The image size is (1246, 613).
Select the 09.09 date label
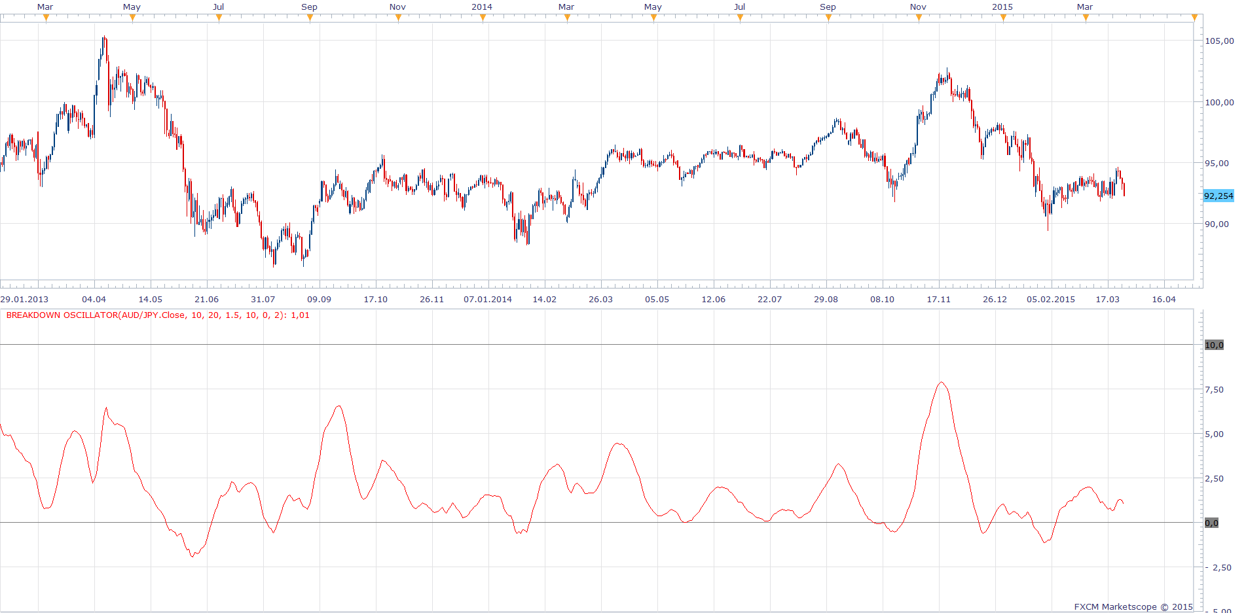319,299
